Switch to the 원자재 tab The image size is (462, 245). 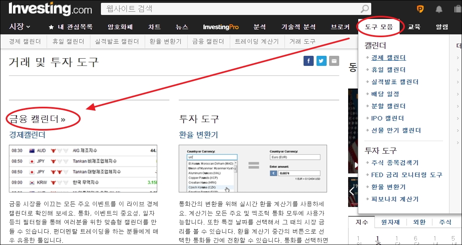pos(391,222)
